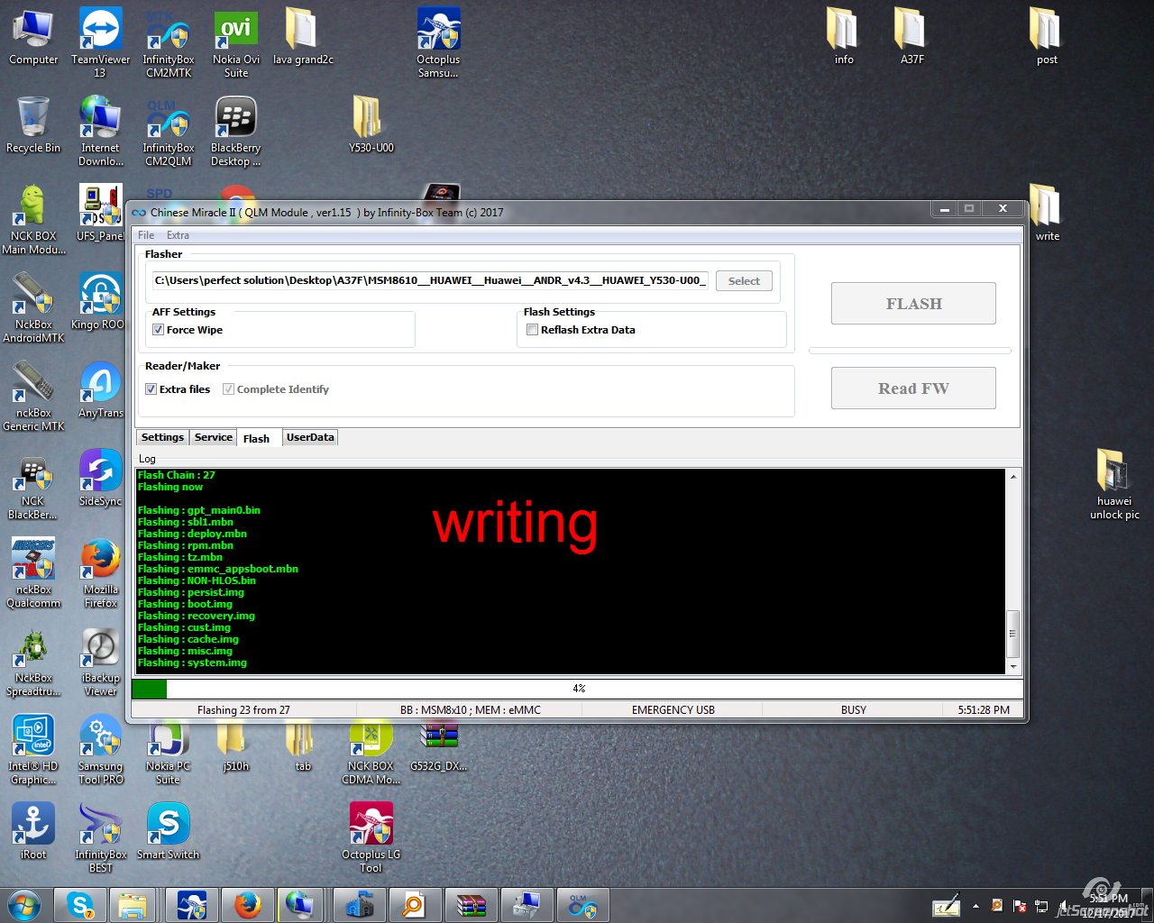Launch the iRoot desktop shortcut
This screenshot has width=1154, height=923.
click(x=33, y=831)
